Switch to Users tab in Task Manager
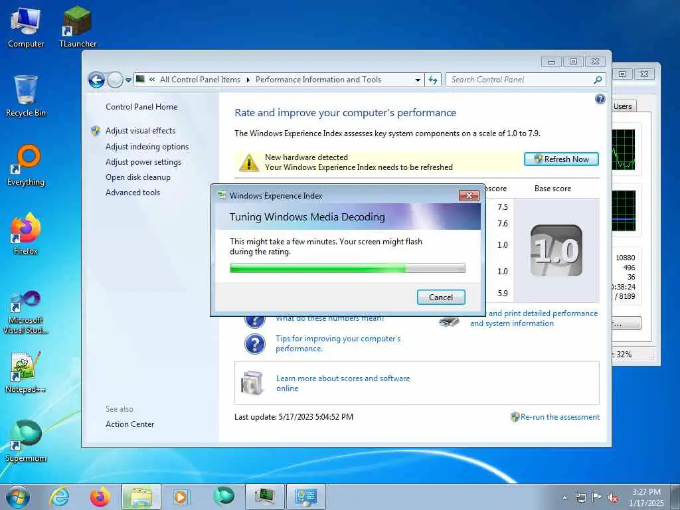Viewport: 680px width, 510px height. 624,106
